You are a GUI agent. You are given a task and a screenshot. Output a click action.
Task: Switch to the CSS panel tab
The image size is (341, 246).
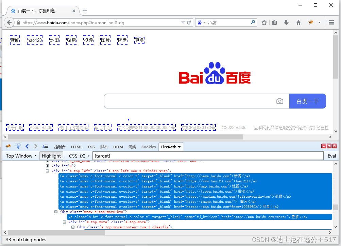click(x=91, y=147)
